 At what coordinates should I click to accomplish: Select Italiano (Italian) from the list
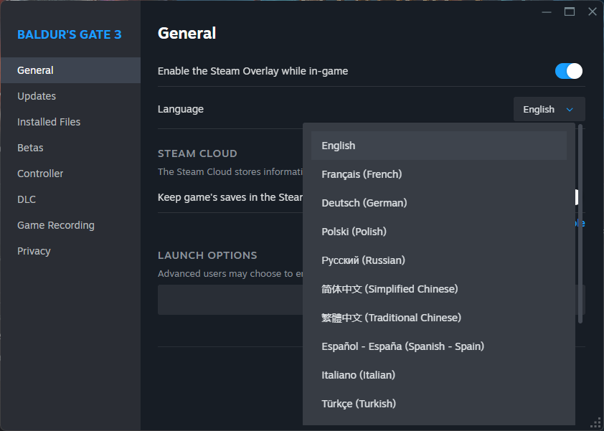click(x=439, y=375)
